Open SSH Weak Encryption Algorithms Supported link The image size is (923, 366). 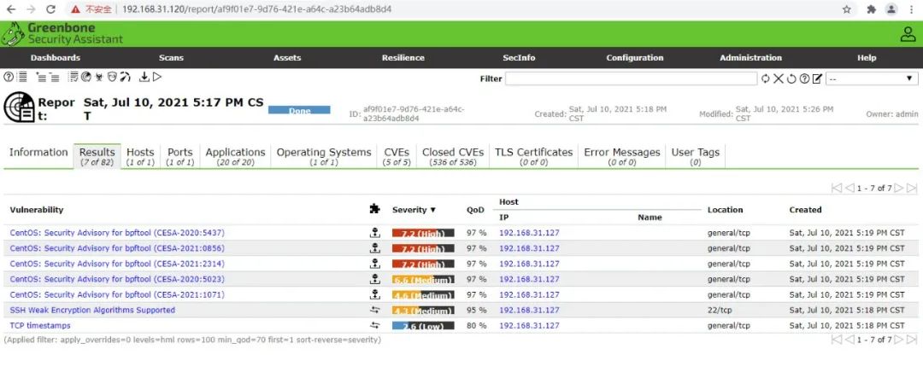pyautogui.click(x=92, y=310)
